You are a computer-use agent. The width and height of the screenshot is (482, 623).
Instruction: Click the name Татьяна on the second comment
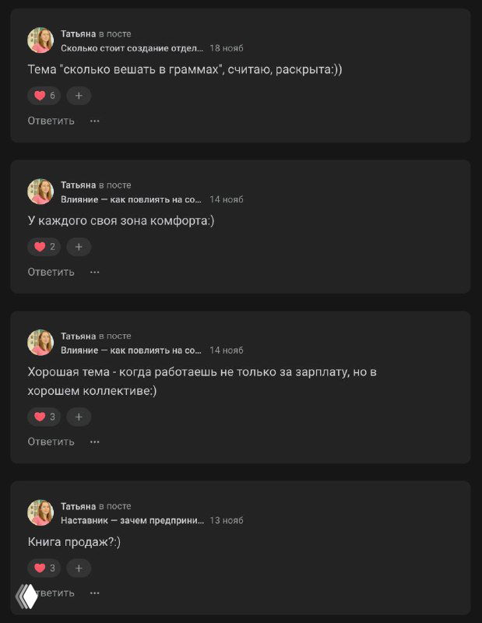pos(76,185)
